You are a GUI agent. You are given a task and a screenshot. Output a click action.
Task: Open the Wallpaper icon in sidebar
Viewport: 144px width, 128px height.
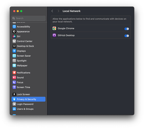14,66
